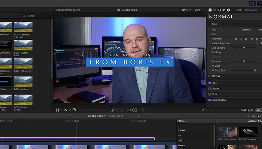Image resolution: width=262 pixels, height=149 pixels.
Task: Expand the Transform tool options chevron
Action: pyautogui.click(x=61, y=110)
